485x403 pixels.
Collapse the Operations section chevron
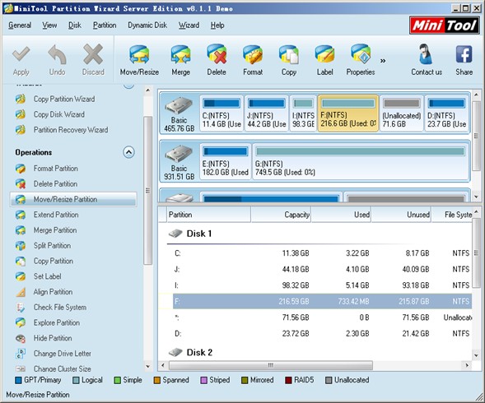pyautogui.click(x=128, y=152)
